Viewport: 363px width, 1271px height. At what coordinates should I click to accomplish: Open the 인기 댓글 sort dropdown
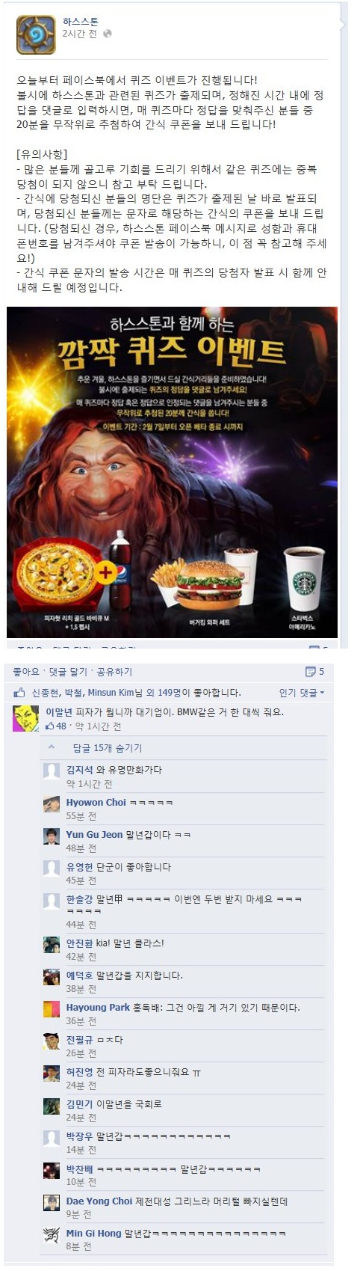[302, 693]
